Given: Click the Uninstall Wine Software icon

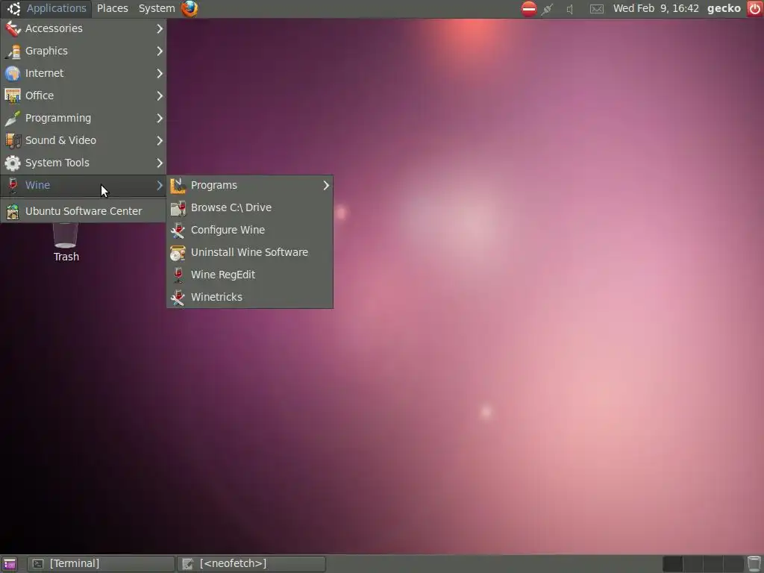Looking at the screenshot, I should (x=178, y=253).
